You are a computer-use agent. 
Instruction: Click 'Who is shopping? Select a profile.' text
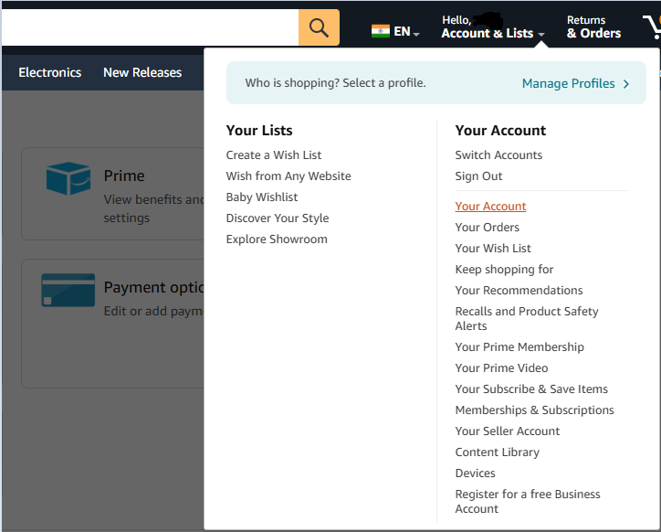point(336,83)
